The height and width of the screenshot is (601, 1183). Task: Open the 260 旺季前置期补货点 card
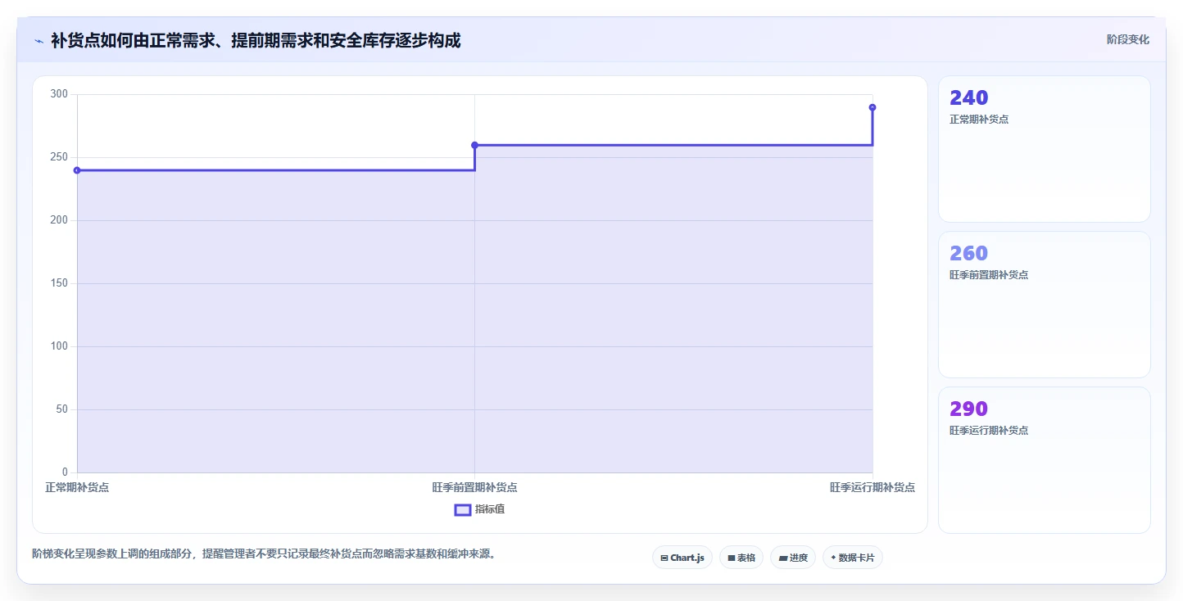(x=1045, y=305)
